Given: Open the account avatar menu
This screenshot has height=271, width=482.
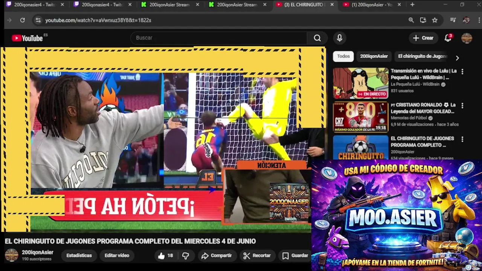Looking at the screenshot, I should [467, 38].
